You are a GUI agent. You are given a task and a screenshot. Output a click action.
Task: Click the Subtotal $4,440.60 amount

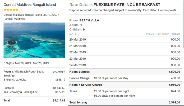click(59, 88)
